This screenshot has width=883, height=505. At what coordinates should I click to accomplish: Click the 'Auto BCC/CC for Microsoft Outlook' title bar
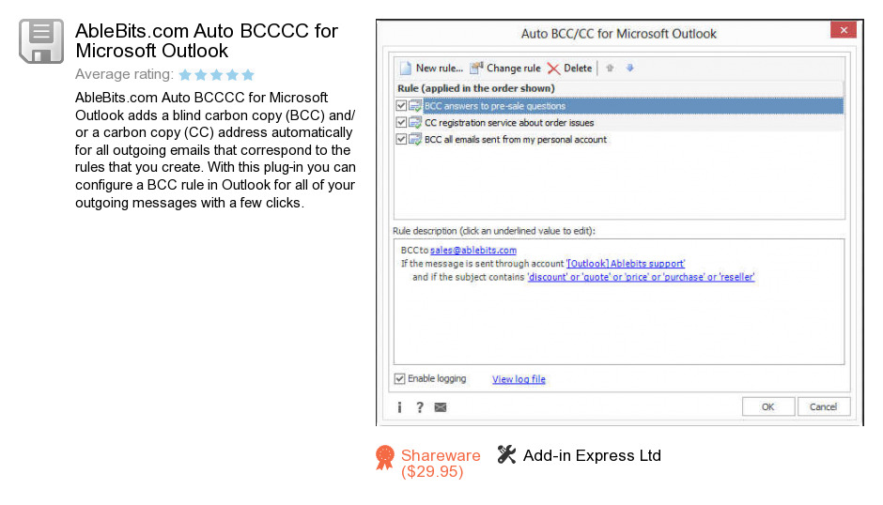[618, 34]
